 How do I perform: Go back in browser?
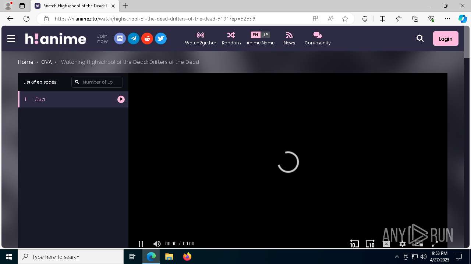[x=10, y=19]
